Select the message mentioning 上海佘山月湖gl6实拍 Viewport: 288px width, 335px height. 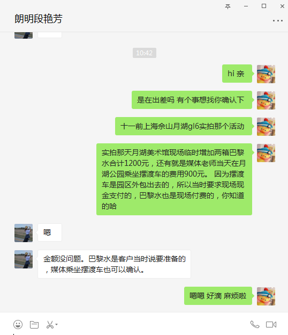click(184, 126)
